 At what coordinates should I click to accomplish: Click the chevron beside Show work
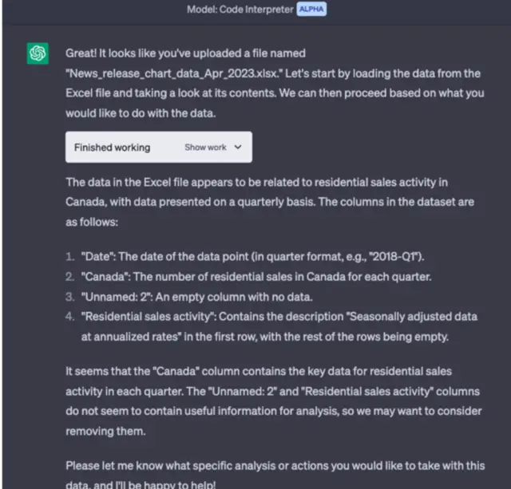[238, 148]
